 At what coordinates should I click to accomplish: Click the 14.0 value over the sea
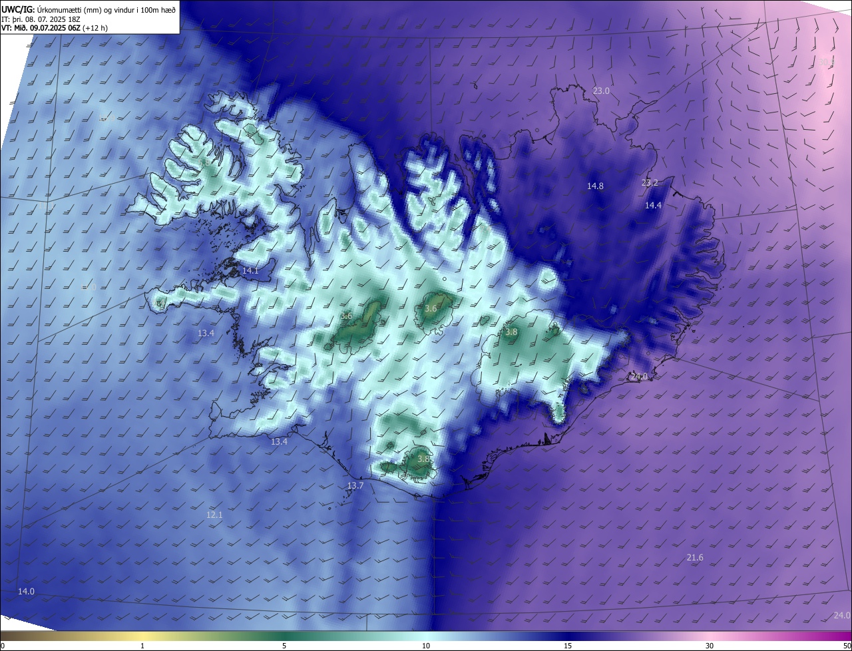point(26,591)
